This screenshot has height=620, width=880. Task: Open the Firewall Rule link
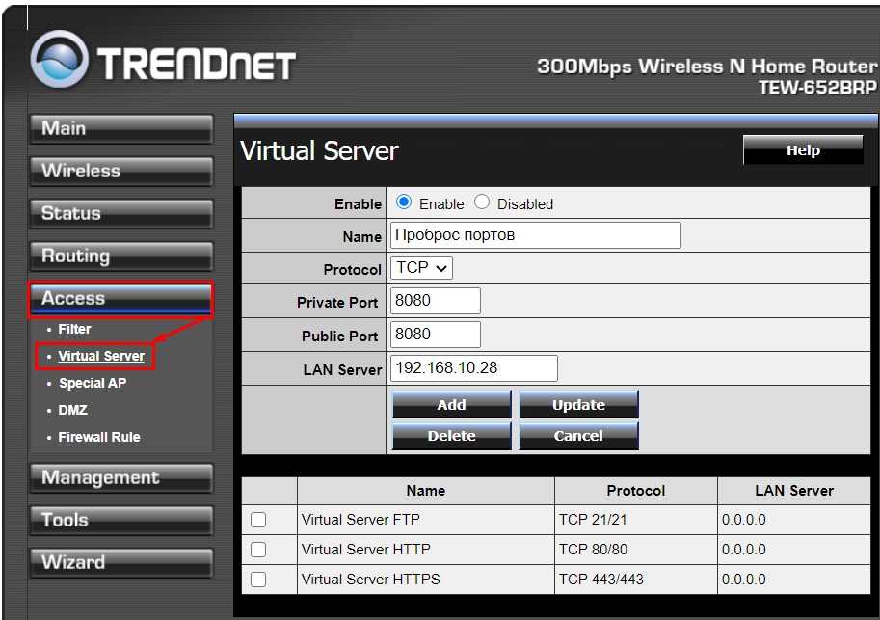99,437
